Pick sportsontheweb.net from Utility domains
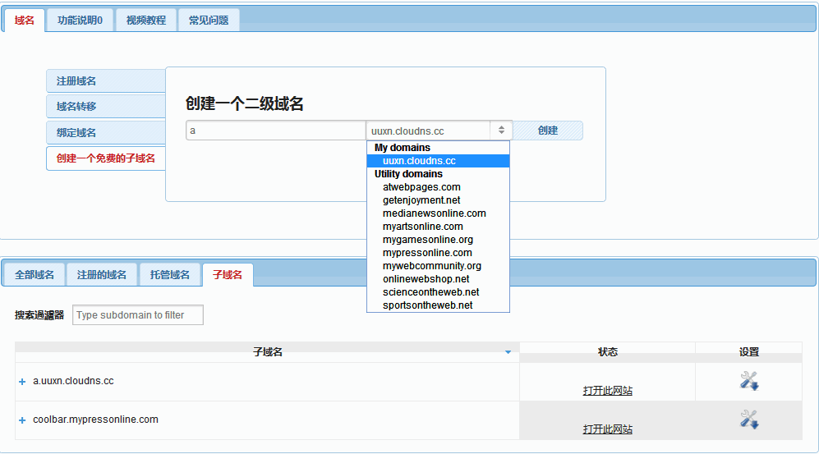This screenshot has height=454, width=819. (x=427, y=305)
